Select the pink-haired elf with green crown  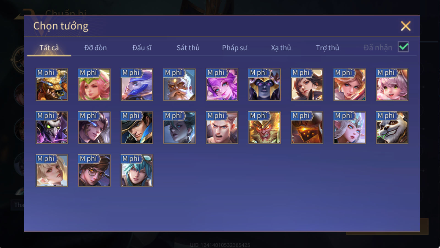click(94, 85)
